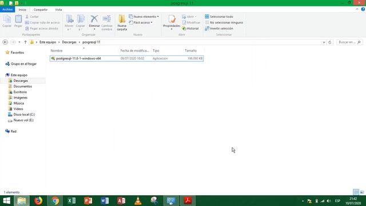Click posgresql 11 breadcrumb segment
366x206 pixels.
point(91,42)
